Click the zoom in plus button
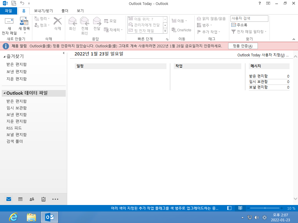This screenshot has width=298, height=223. [282, 208]
